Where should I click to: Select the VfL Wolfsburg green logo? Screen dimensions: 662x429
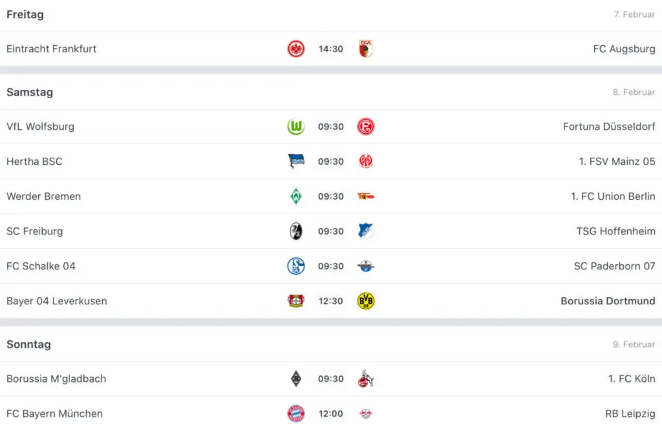[296, 127]
